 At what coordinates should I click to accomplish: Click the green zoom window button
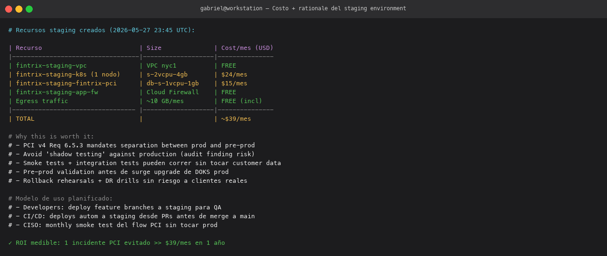(29, 9)
